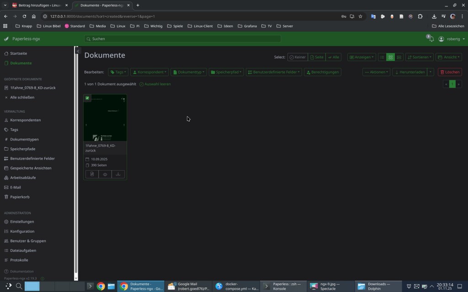
Task: Activate the small cards grid view
Action: (x=390, y=57)
